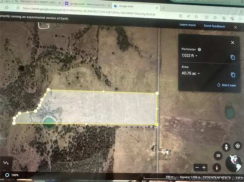This screenshot has width=244, height=182.
Task: Click Send feedback link
Action: point(214,26)
